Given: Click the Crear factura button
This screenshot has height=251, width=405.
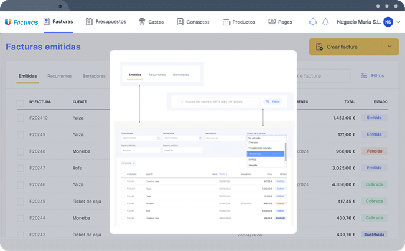Looking at the screenshot, I should [345, 47].
